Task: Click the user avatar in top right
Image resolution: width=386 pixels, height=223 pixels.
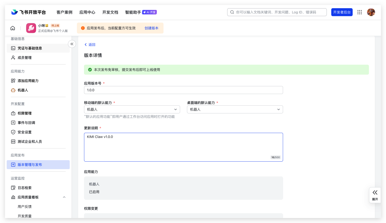Action: [371, 12]
